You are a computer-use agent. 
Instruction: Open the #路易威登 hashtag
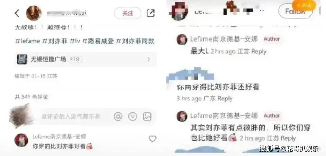coord(98,41)
